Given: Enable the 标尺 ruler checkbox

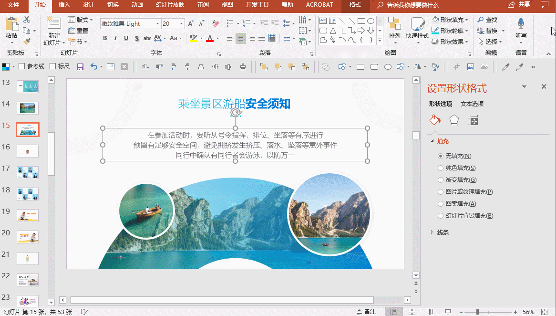Looking at the screenshot, I should (x=53, y=66).
